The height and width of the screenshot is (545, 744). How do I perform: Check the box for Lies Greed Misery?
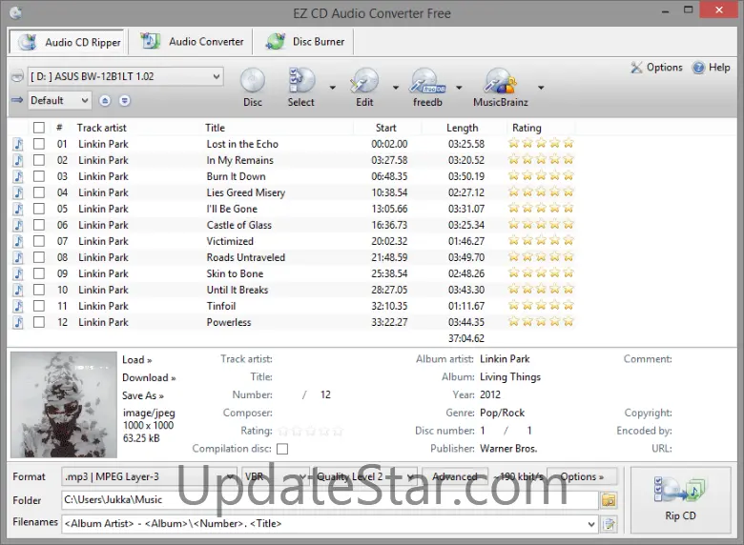pyautogui.click(x=39, y=192)
